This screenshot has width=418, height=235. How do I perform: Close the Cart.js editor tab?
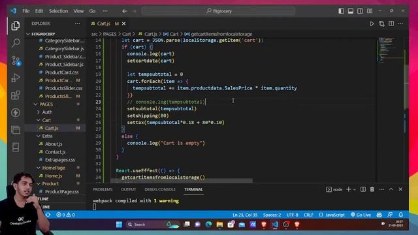click(x=123, y=23)
